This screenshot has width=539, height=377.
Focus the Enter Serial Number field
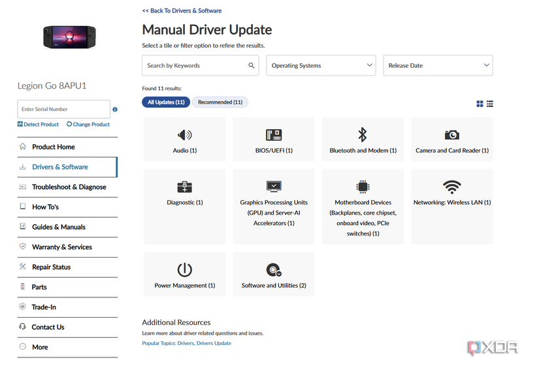pos(63,110)
